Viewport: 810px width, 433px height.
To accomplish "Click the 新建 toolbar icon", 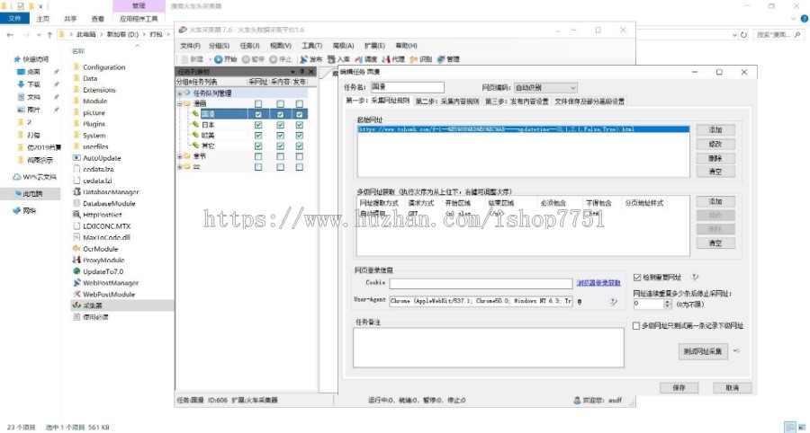I will click(x=184, y=59).
